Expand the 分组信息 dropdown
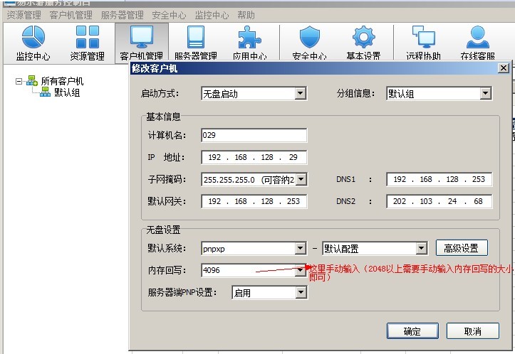This screenshot has width=515, height=354. pyautogui.click(x=485, y=93)
